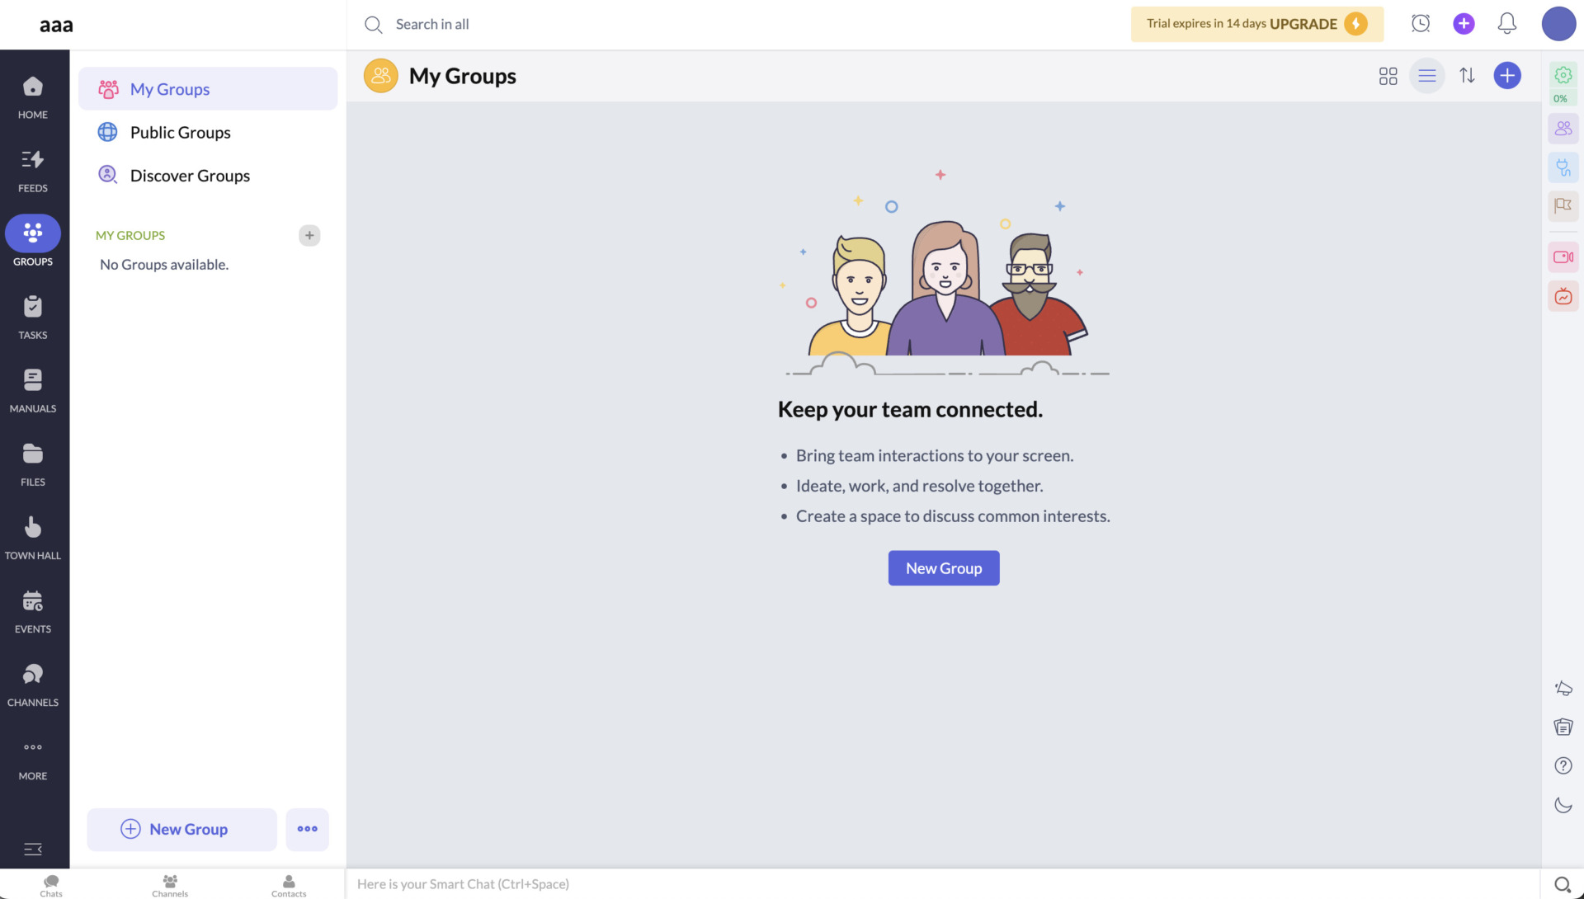Screen dimensions: 1584x899
Task: Start a video meeting from right sidebar camera icon
Action: [1563, 257]
